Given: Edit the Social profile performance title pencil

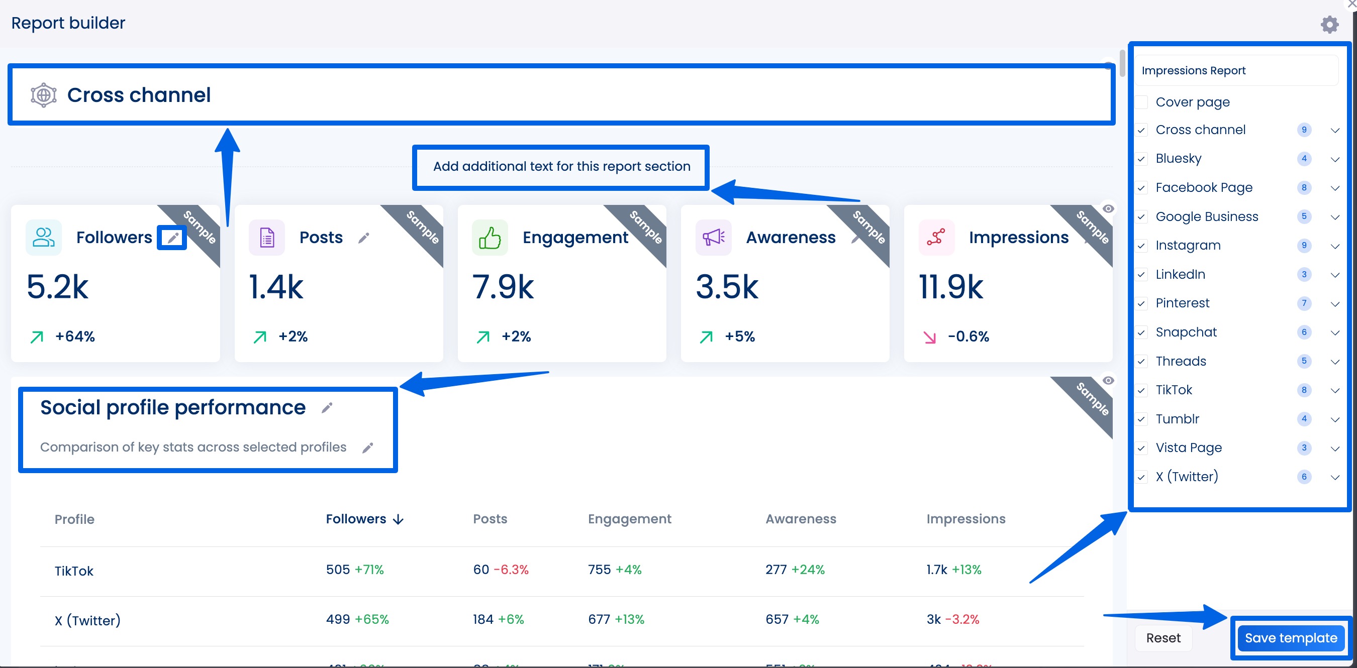Looking at the screenshot, I should point(327,407).
